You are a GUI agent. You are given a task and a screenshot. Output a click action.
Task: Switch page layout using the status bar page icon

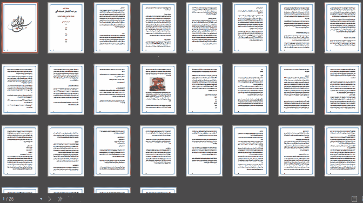coord(354,199)
